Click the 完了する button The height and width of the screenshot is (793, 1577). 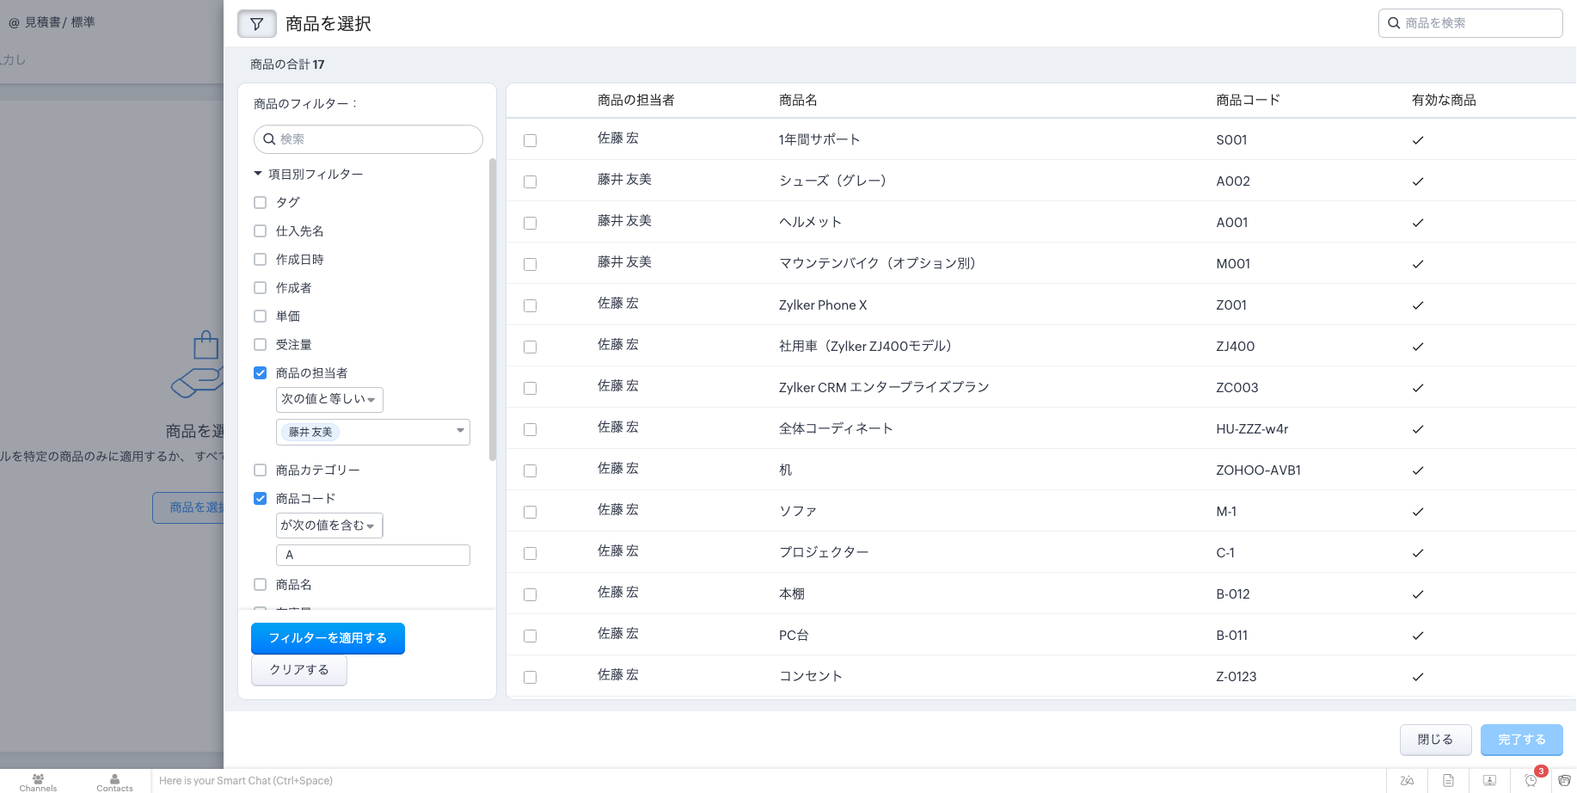click(1522, 740)
